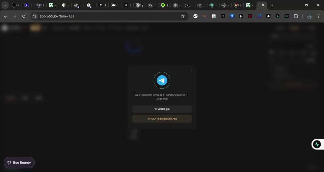This screenshot has width=324, height=172.
Task: Open the Chrome three-dot menu
Action: pos(318,16)
